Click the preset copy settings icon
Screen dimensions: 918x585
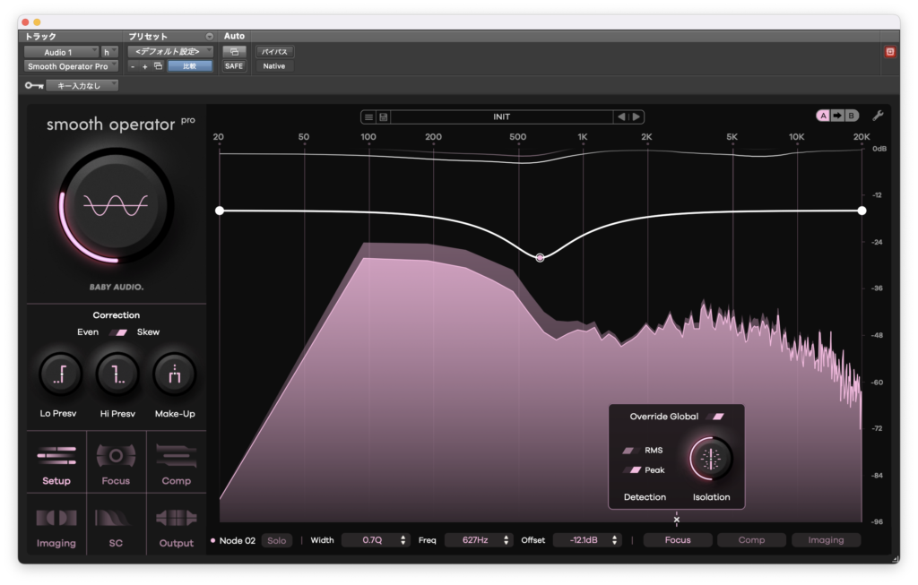158,66
